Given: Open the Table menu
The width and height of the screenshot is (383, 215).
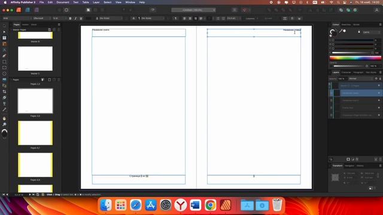Looking at the screenshot, I should pyautogui.click(x=86, y=2).
